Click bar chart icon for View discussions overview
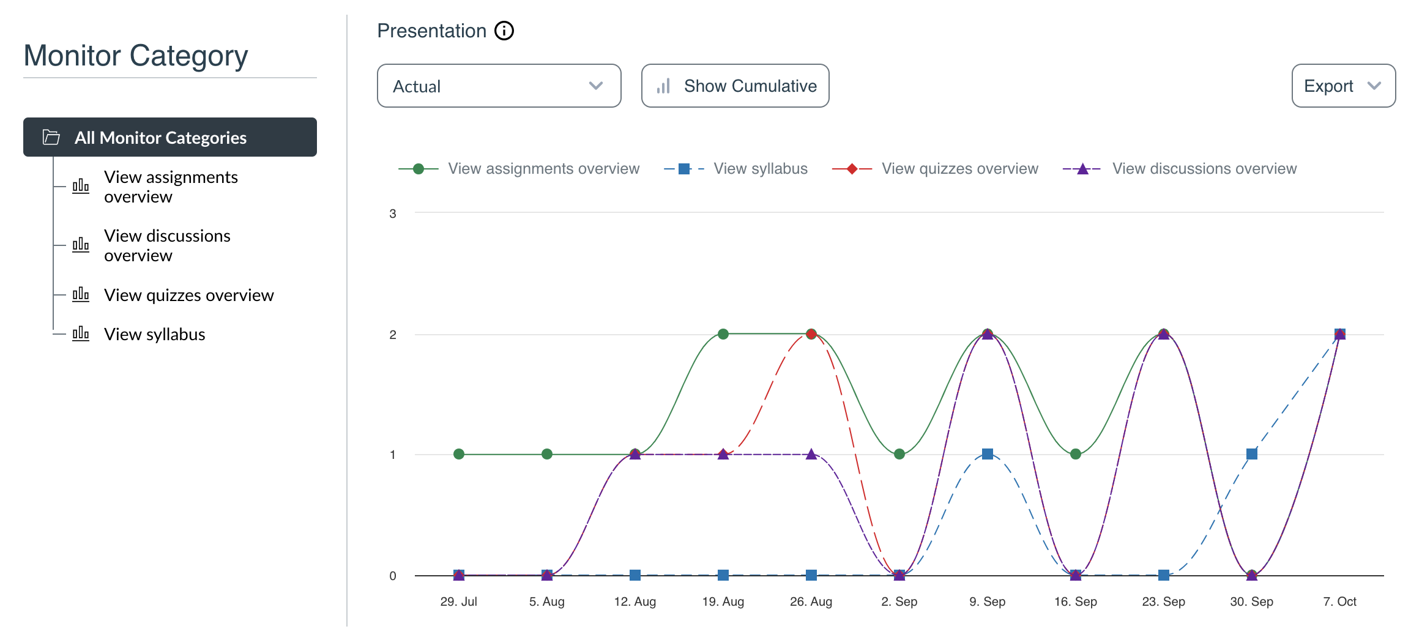The image size is (1411, 629). (x=81, y=245)
